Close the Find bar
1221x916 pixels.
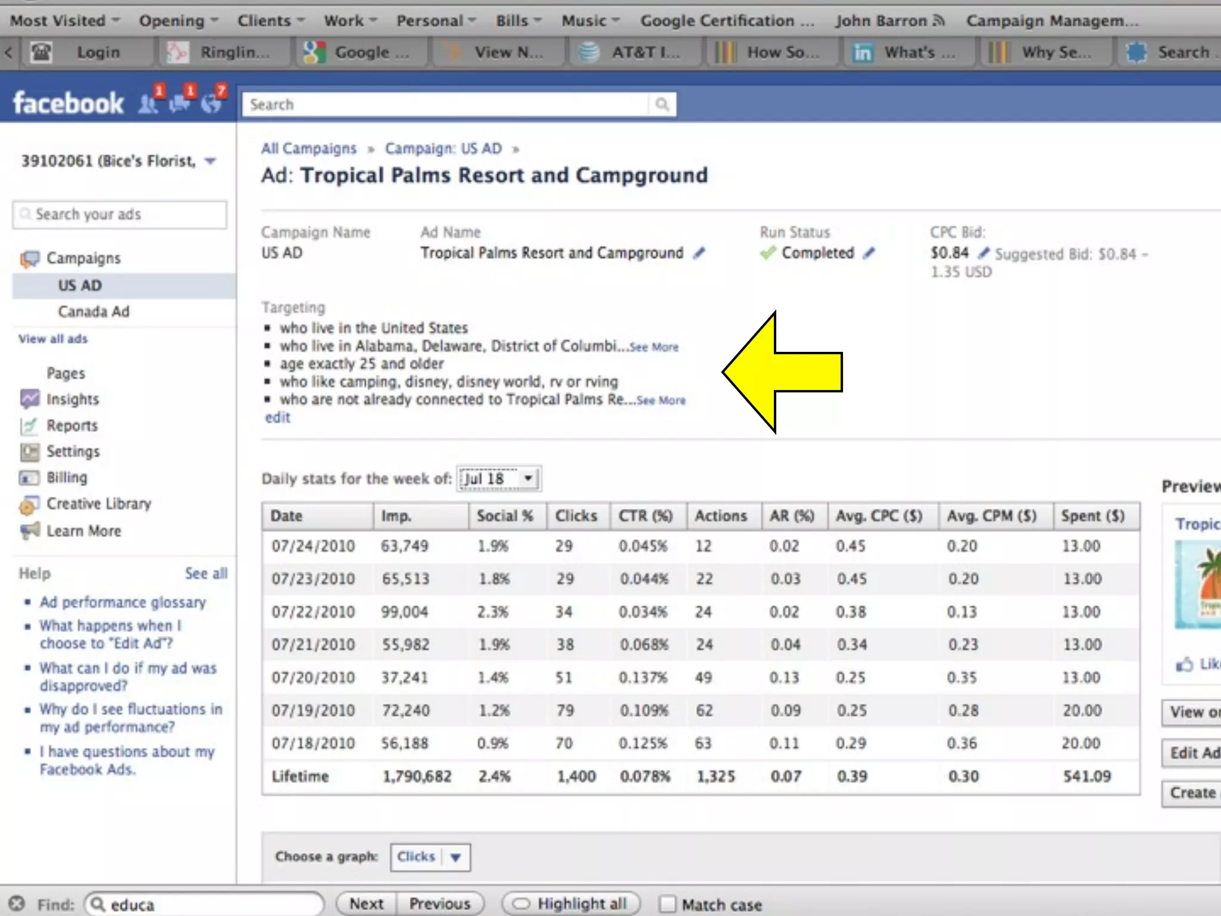pyautogui.click(x=17, y=903)
